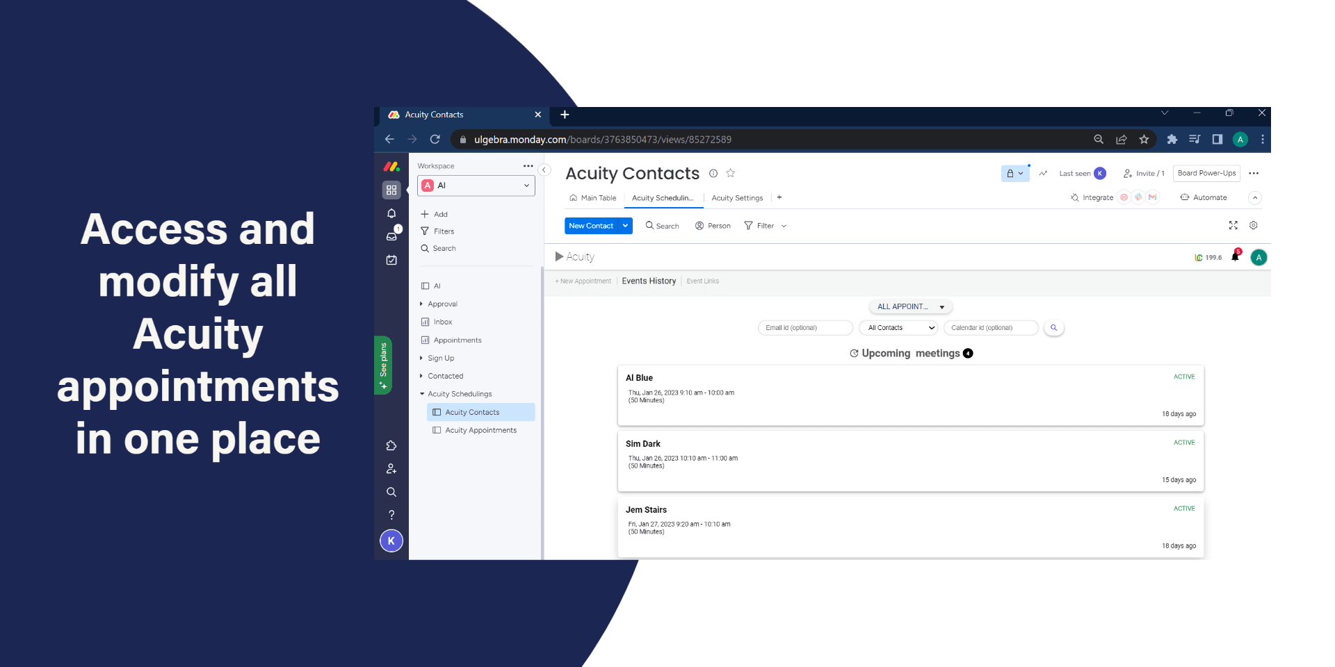Switch to Events History tab

649,281
